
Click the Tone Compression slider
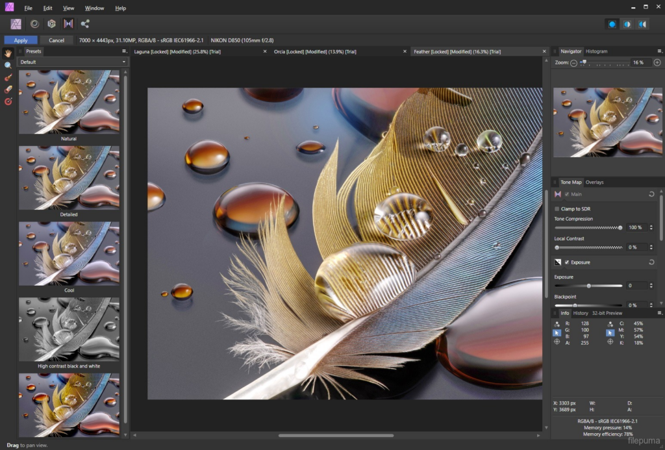(588, 228)
